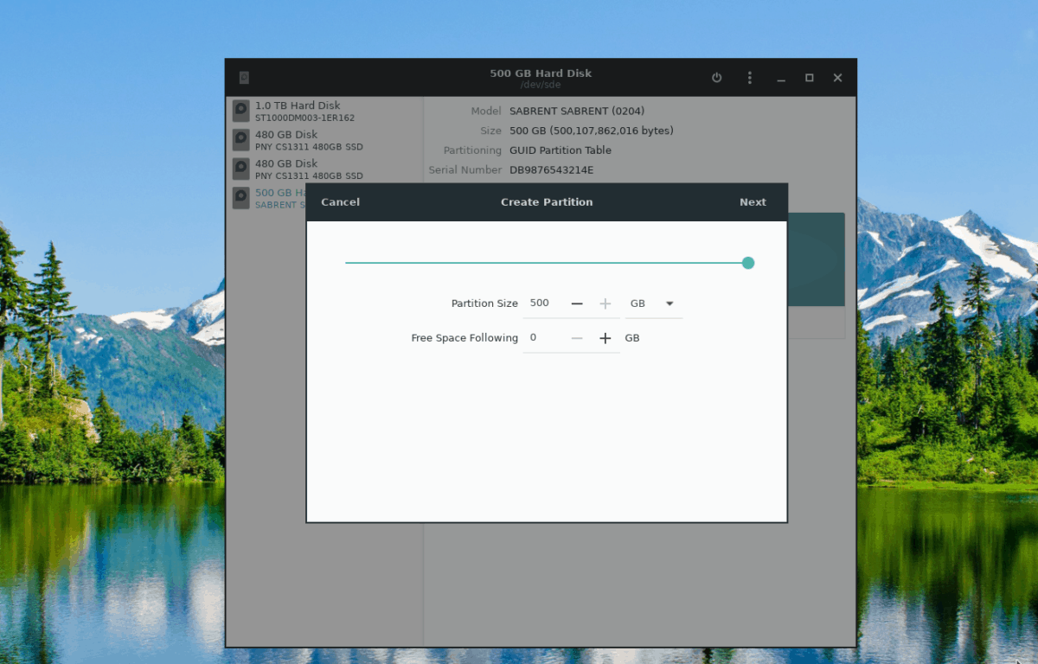Open the drive options kebab menu
1038x664 pixels.
(x=749, y=78)
